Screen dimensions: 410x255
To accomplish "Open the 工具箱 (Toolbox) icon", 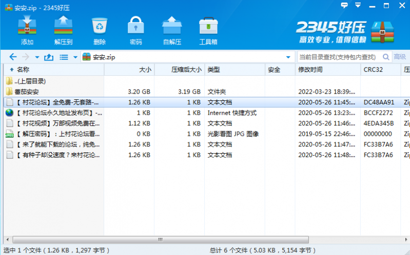I will coord(208,30).
